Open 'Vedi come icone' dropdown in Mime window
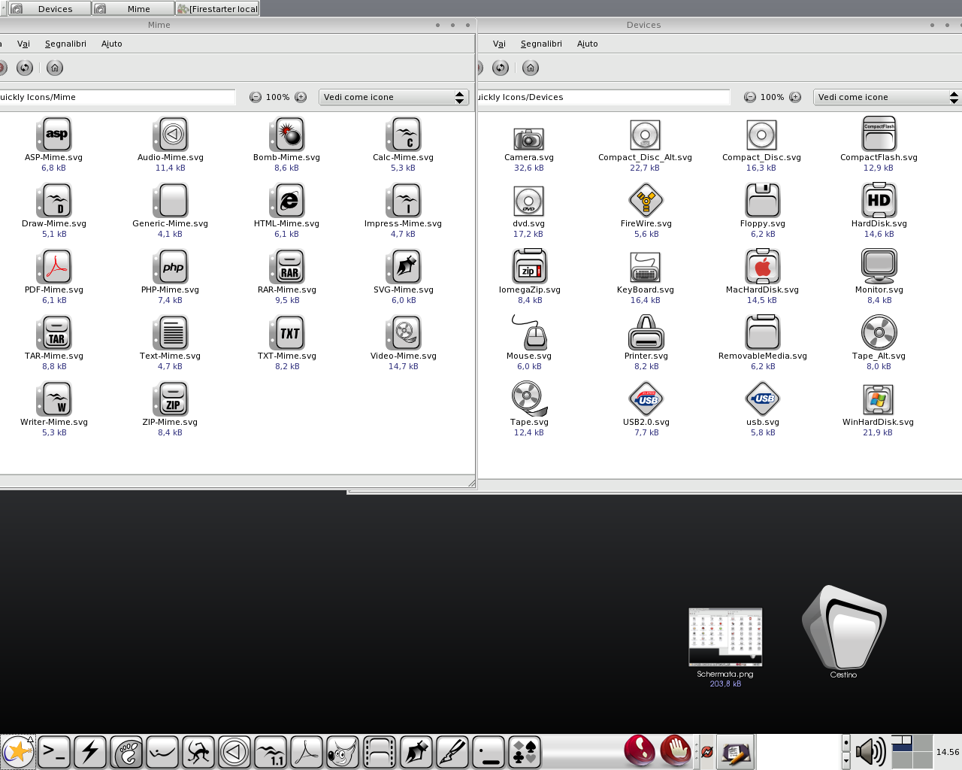Viewport: 962px width, 770px height. [x=394, y=97]
